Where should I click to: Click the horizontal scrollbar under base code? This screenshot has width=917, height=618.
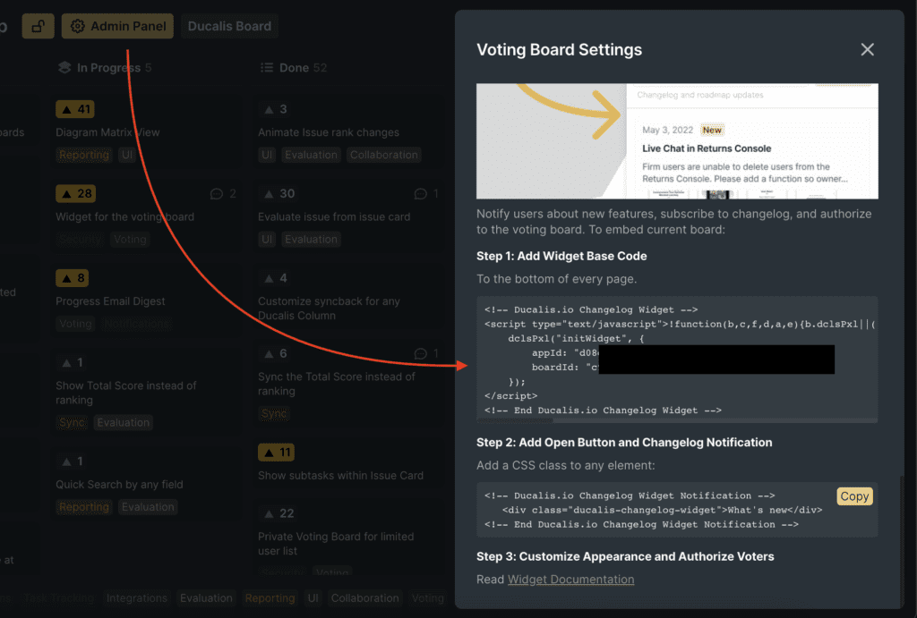click(x=677, y=420)
